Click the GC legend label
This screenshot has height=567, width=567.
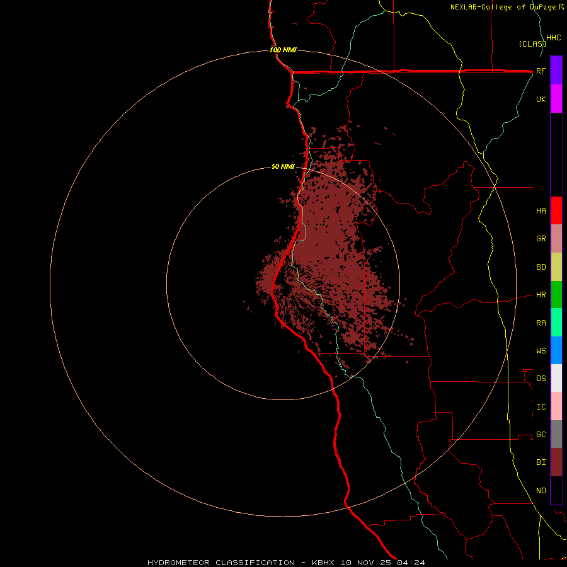(x=541, y=435)
